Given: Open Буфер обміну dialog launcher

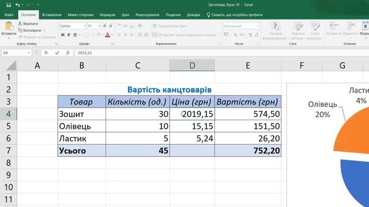Looking at the screenshot, I should point(56,44).
